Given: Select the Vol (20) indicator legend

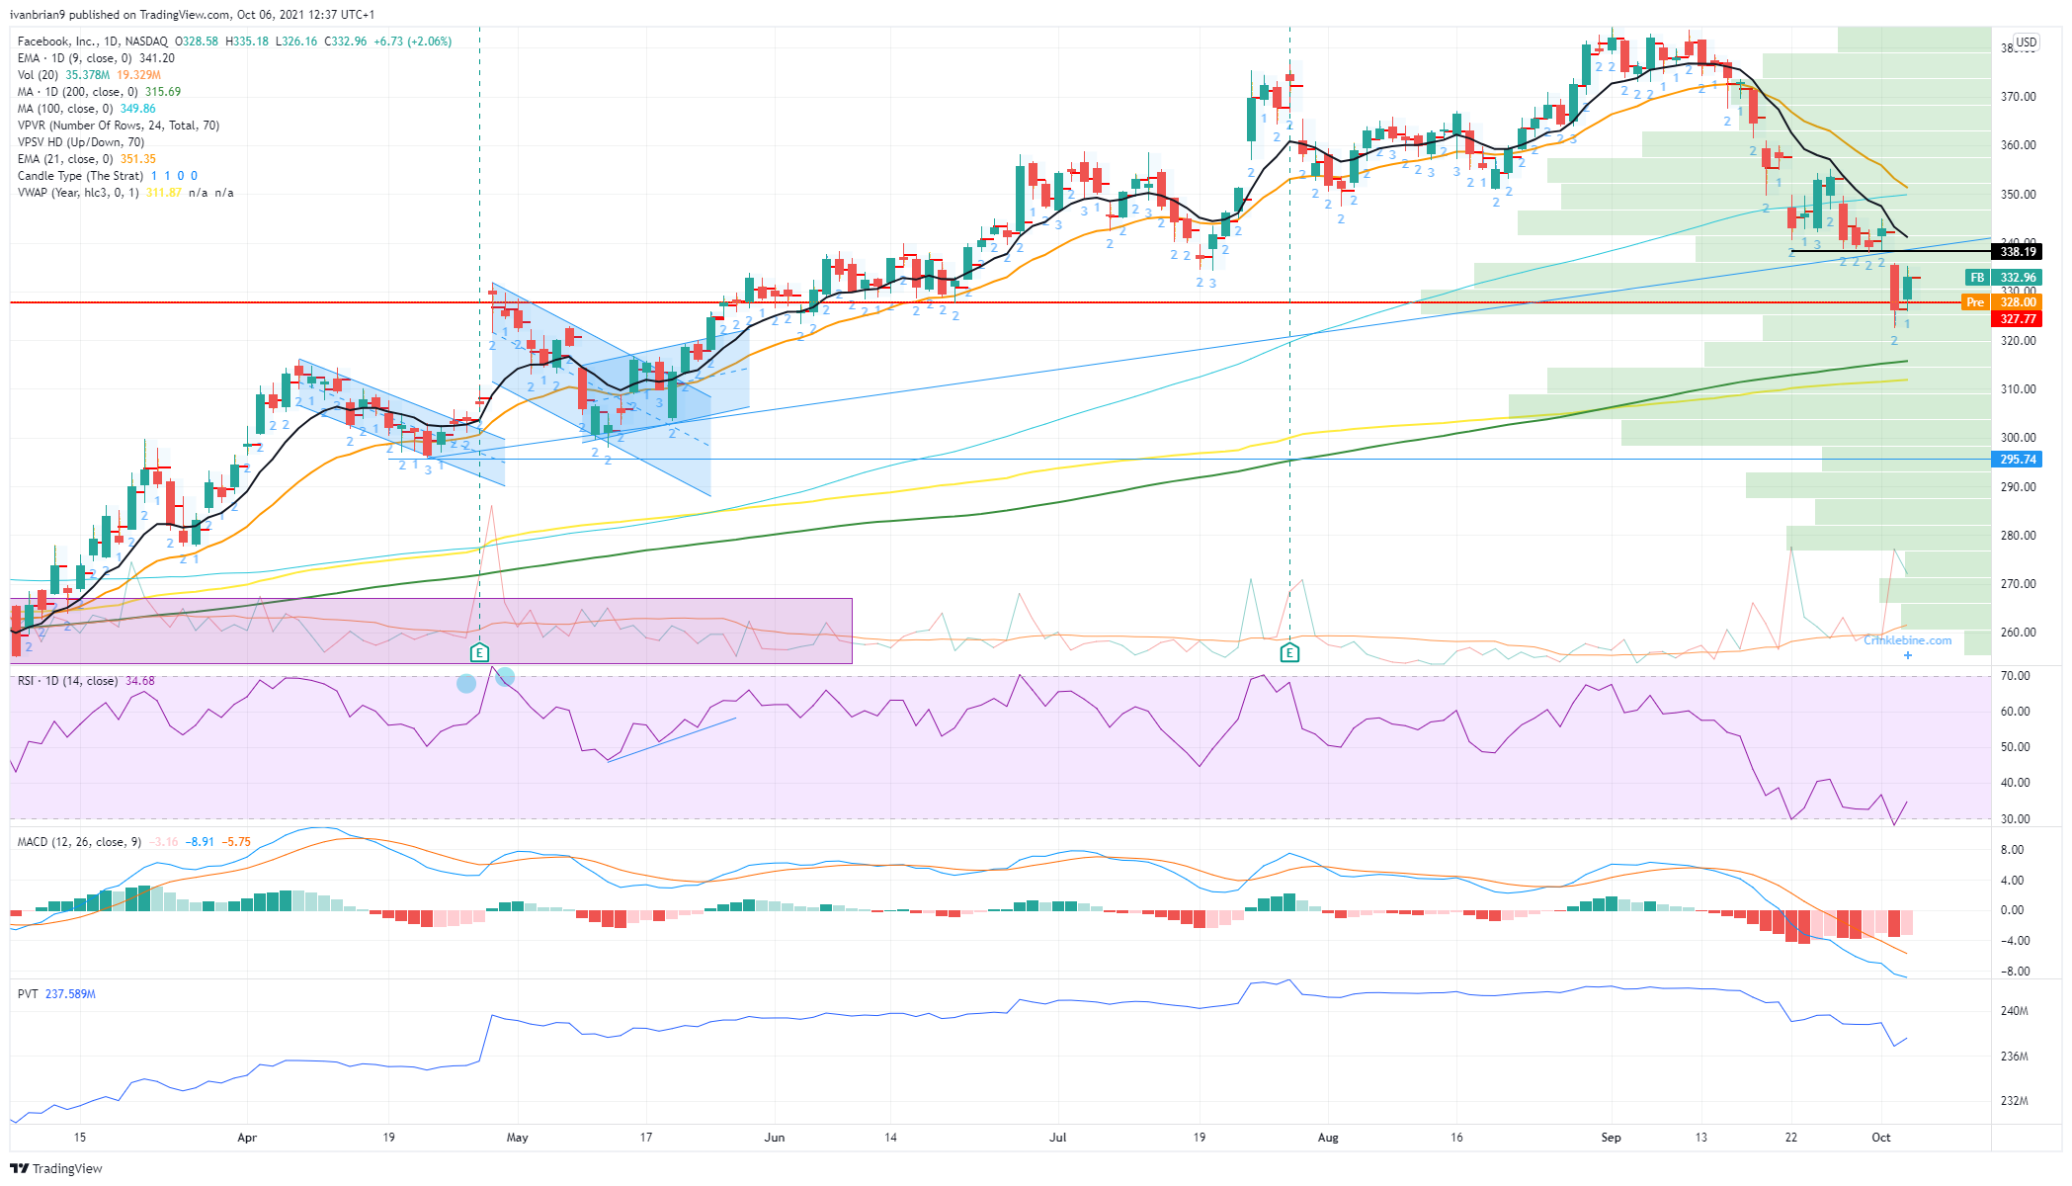Looking at the screenshot, I should (x=38, y=75).
